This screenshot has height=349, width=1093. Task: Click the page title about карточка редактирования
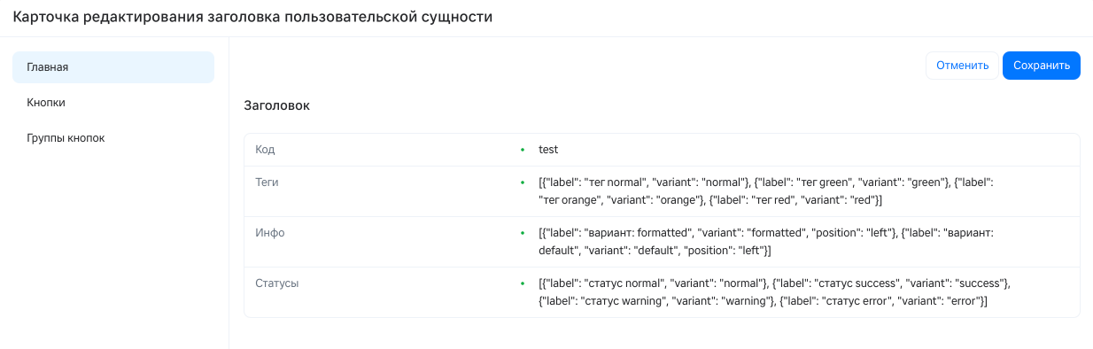tap(252, 17)
